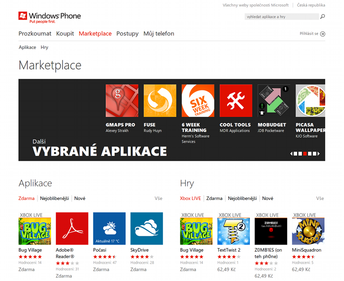Click Další VYBRANÉ APLIKACE banner heading
The image size is (344, 281).
[100, 148]
